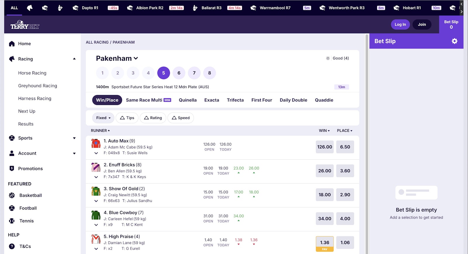
Task: Open featured Basketball section
Action: click(x=30, y=196)
